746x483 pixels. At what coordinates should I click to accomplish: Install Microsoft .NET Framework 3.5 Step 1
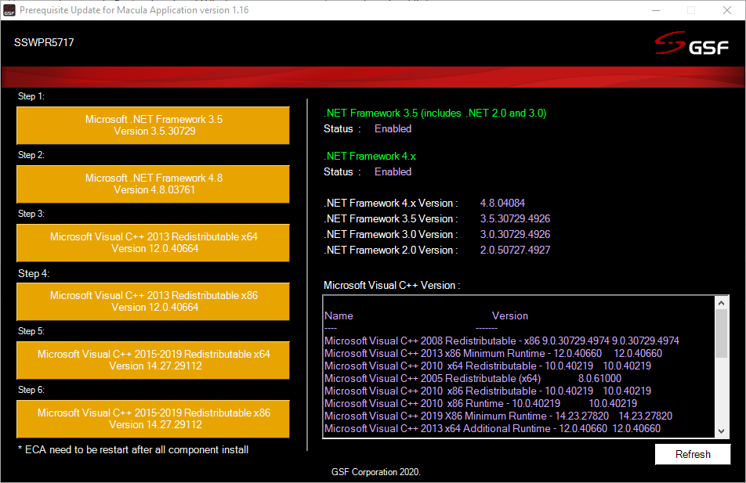point(153,125)
